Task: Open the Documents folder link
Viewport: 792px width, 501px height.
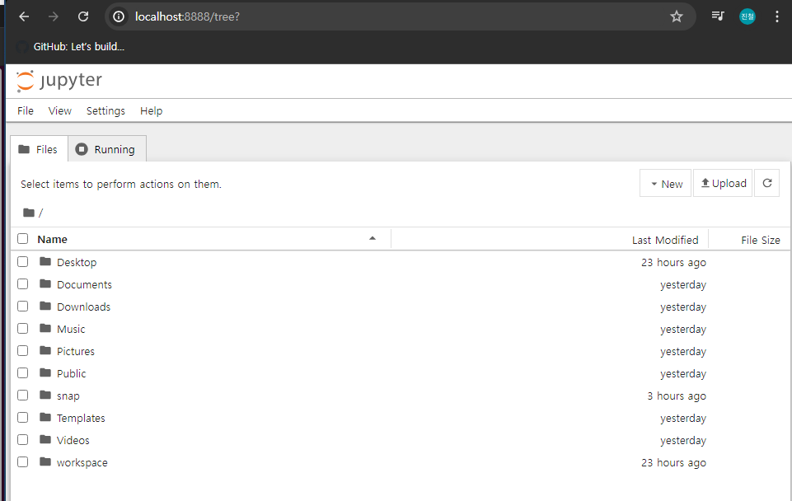Action: click(x=84, y=285)
